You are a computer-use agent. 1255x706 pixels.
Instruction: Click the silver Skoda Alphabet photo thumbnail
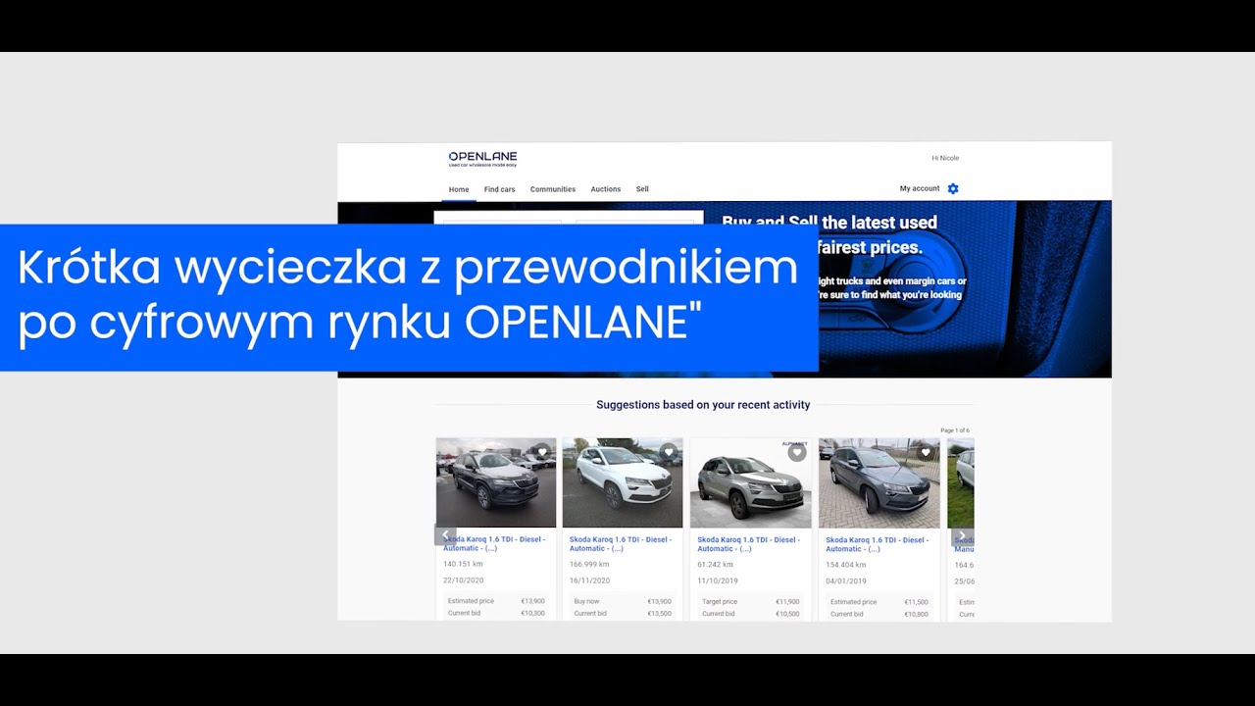click(751, 482)
